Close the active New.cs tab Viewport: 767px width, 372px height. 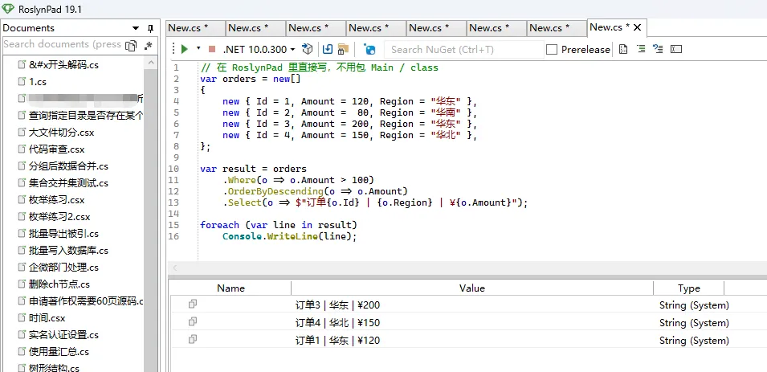click(x=638, y=27)
